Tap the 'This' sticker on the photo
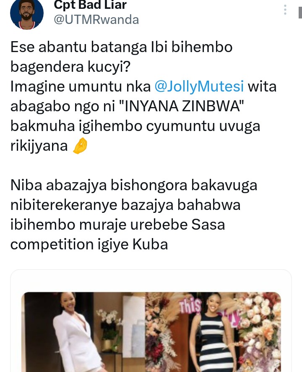 coord(190,306)
